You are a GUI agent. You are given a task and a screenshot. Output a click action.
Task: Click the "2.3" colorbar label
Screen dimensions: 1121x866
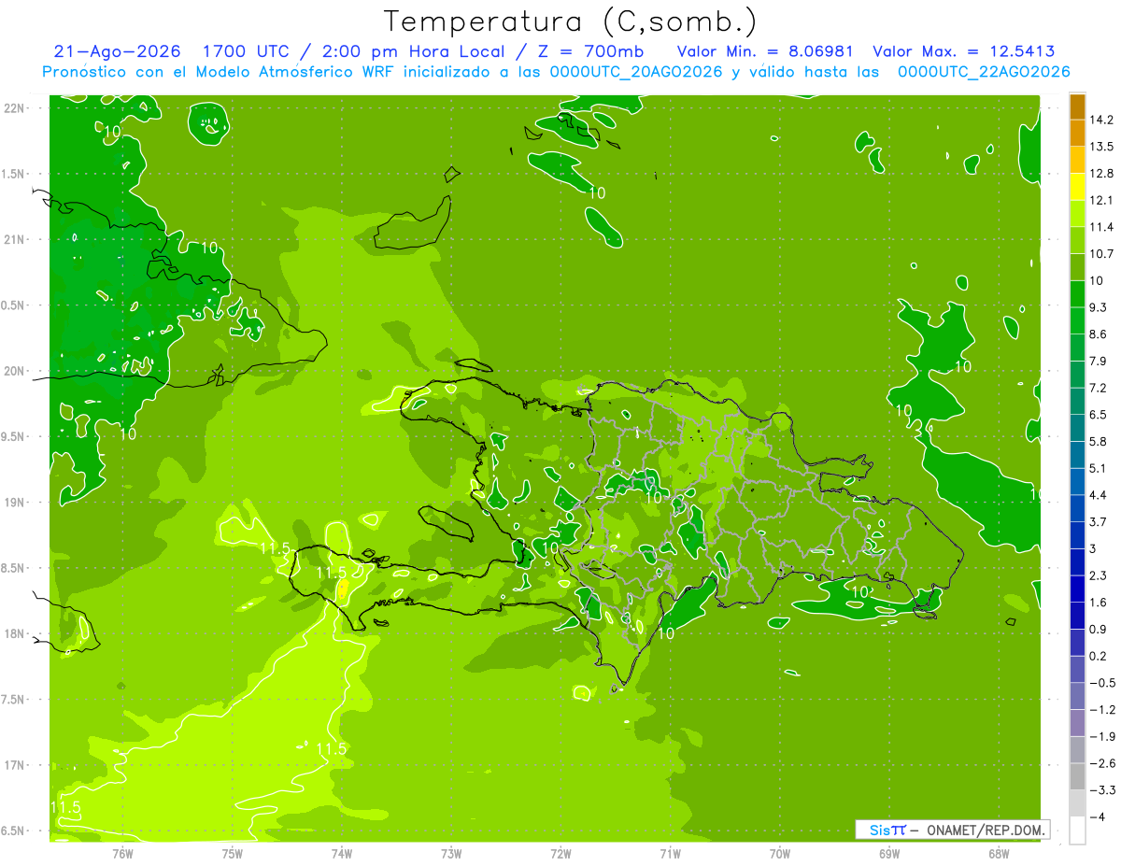1098,575
